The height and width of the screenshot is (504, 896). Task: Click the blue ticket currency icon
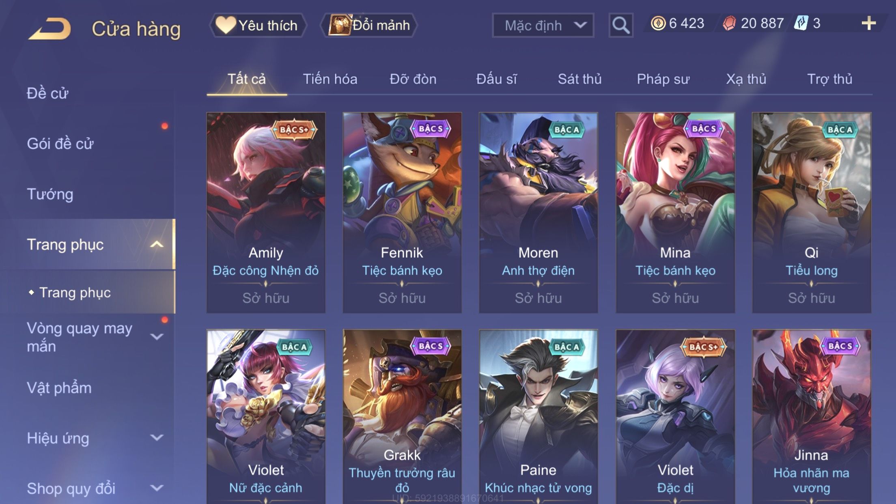801,23
